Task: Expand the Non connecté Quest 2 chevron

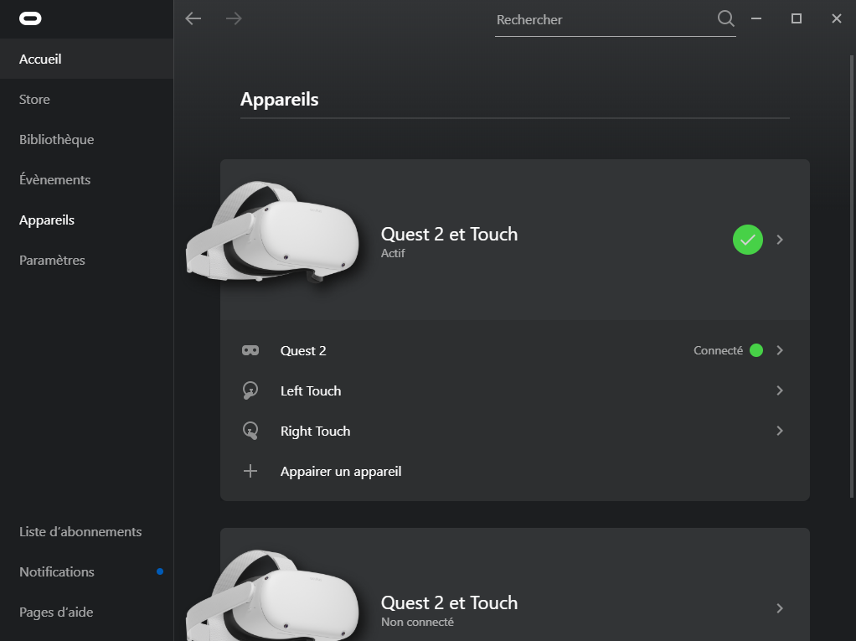Action: point(780,608)
